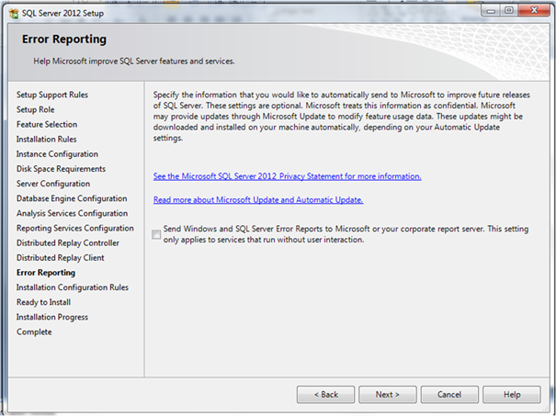Screen dimensions: 556x416
Task: Select Installation Rules step
Action: 47,140
